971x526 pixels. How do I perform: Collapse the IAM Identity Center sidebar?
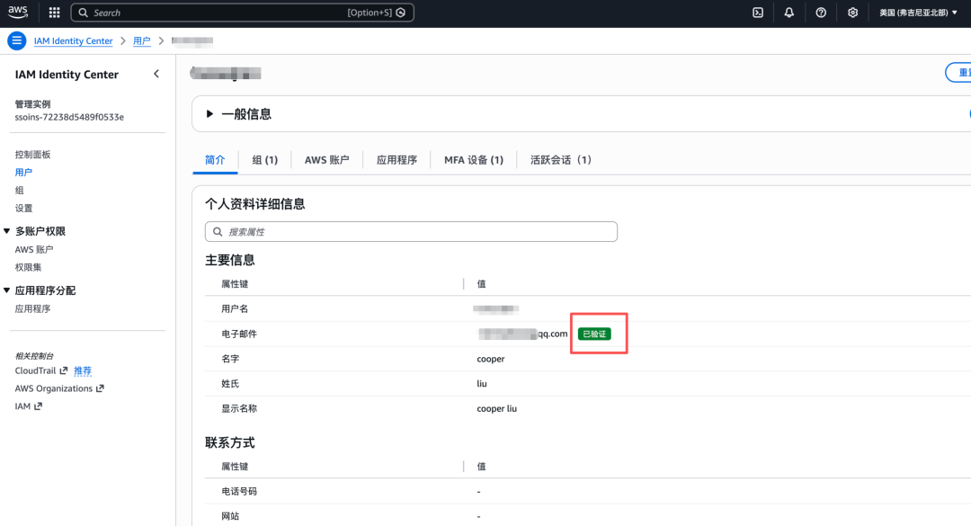pyautogui.click(x=156, y=74)
